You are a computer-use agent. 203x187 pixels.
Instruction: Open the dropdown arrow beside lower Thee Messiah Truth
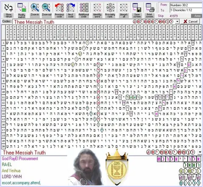click(x=200, y=152)
